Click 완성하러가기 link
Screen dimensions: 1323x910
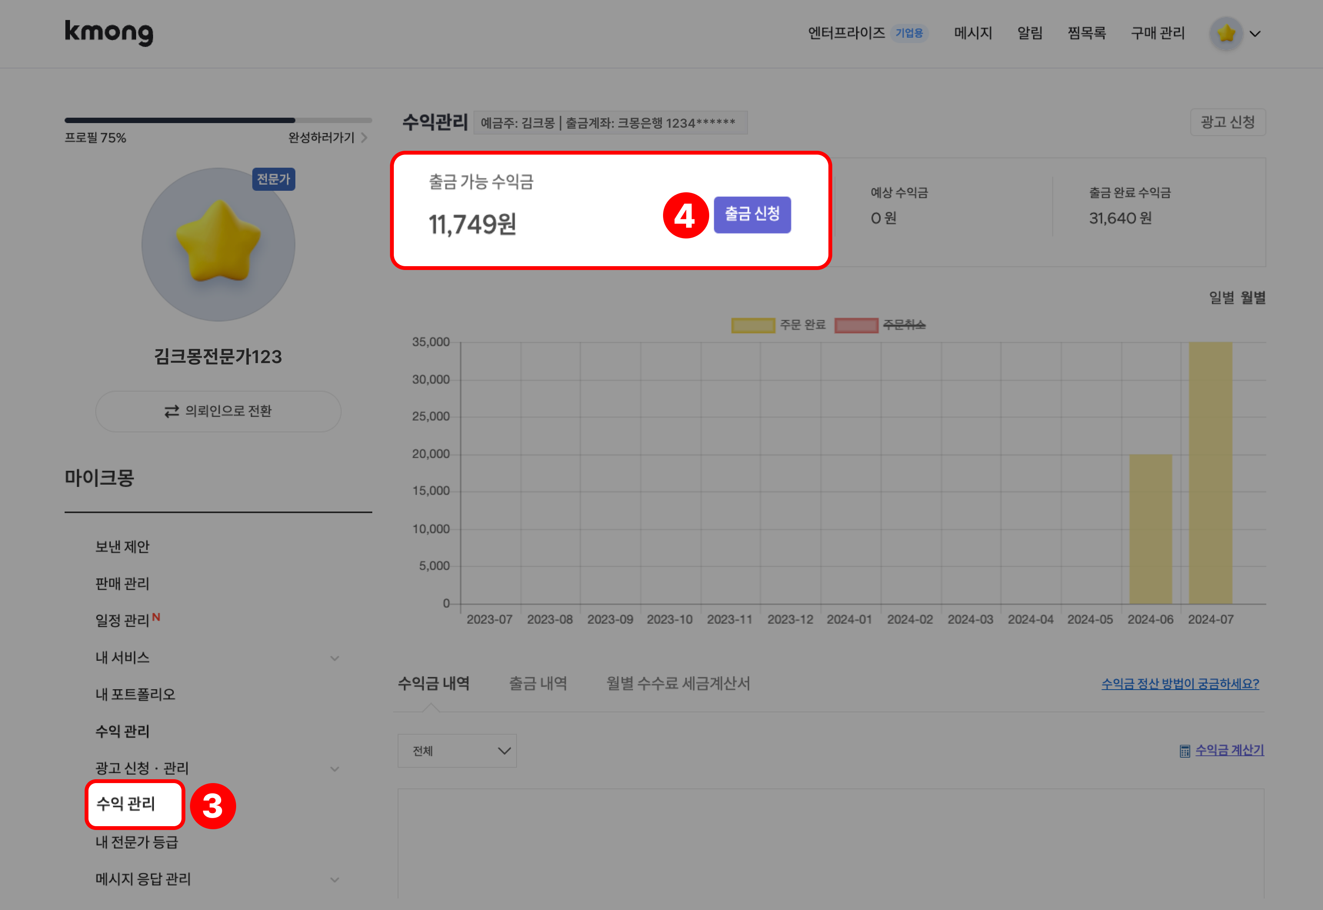point(322,137)
